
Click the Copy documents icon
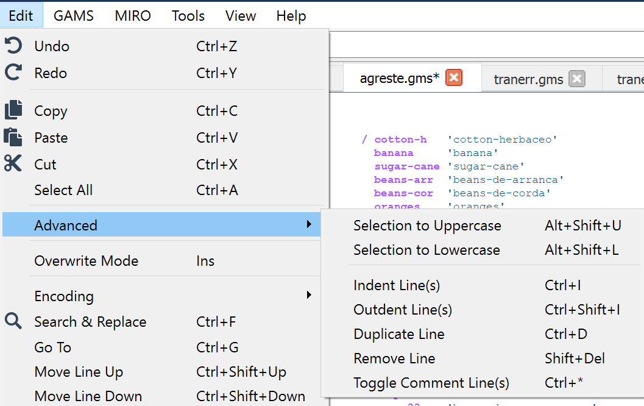[13, 110]
